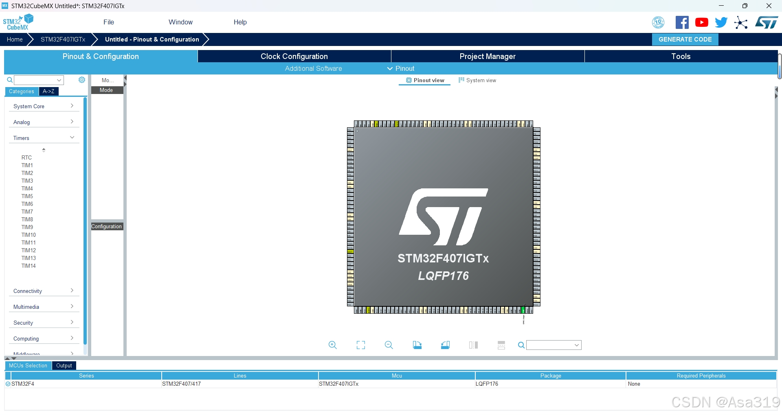Click the Configuration section header

pos(107,227)
